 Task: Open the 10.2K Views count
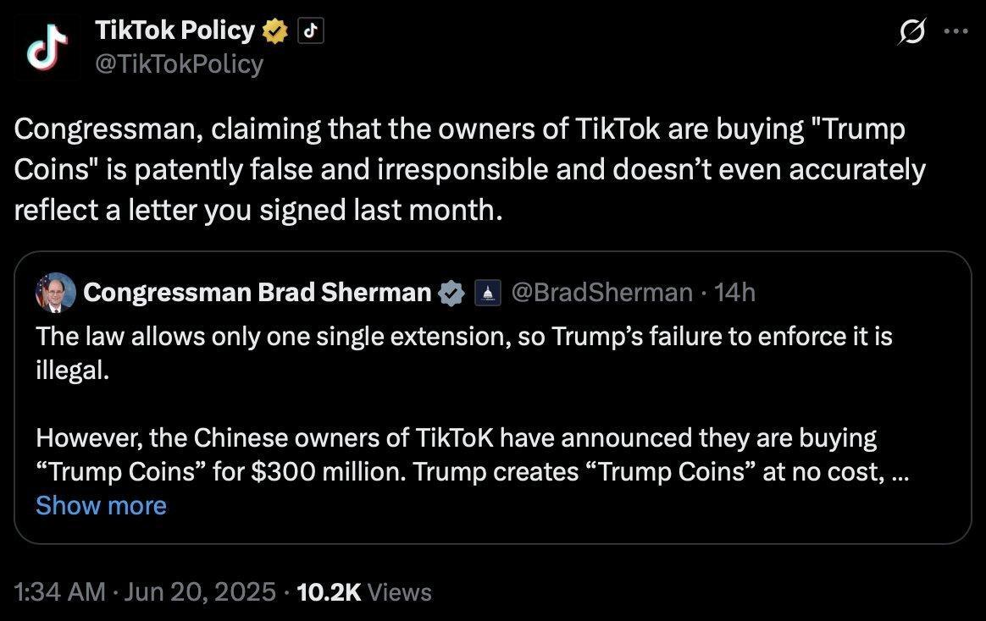364,591
